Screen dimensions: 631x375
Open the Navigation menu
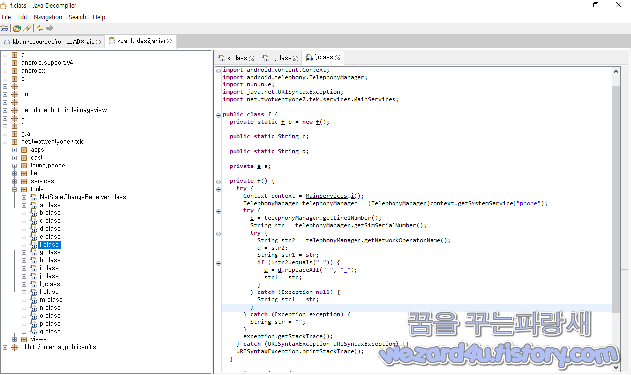[x=48, y=17]
